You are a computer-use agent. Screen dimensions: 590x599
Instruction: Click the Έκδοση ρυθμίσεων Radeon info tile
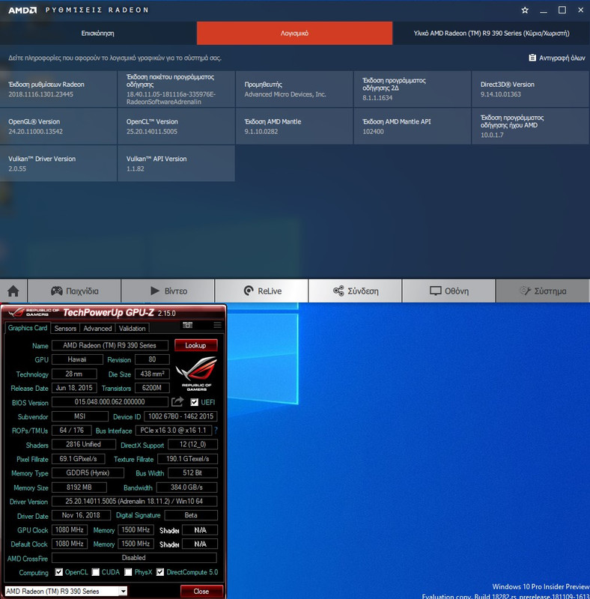(58, 89)
